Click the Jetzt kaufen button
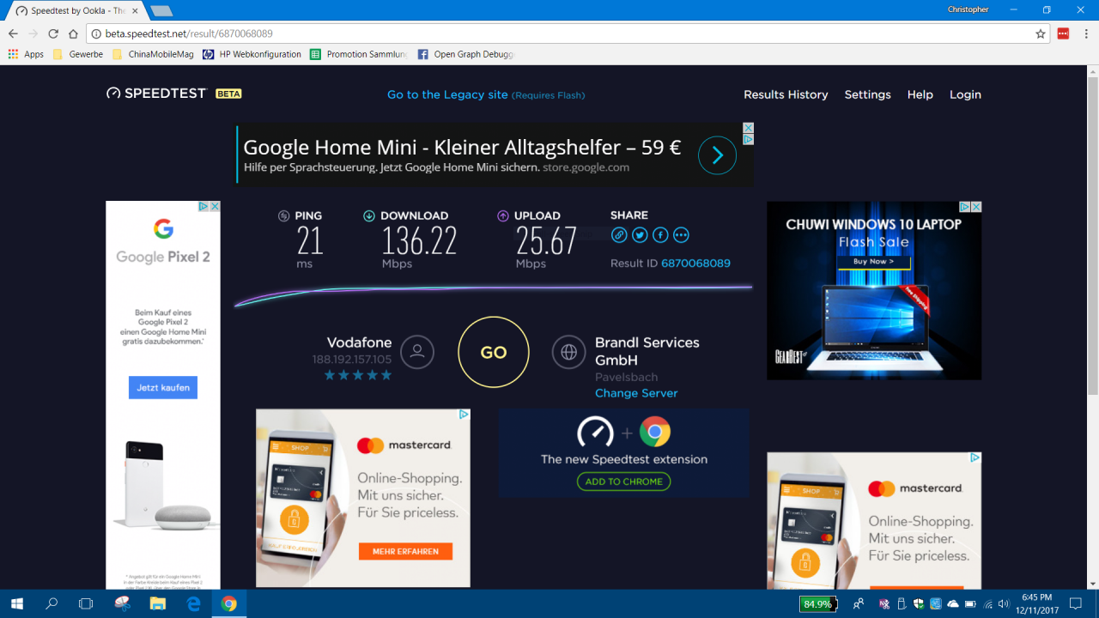This screenshot has height=618, width=1099. [163, 387]
